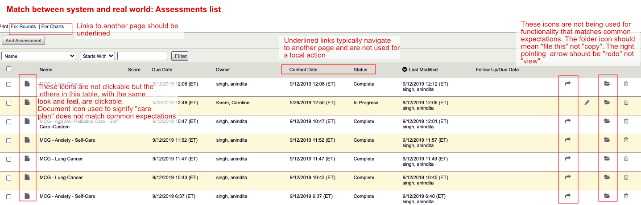Click the Add Assessment button
641x205 pixels.
click(24, 41)
